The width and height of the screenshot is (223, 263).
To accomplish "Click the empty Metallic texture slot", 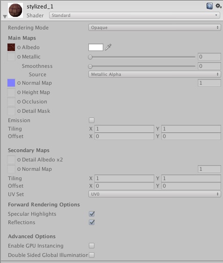I will point(11,57).
